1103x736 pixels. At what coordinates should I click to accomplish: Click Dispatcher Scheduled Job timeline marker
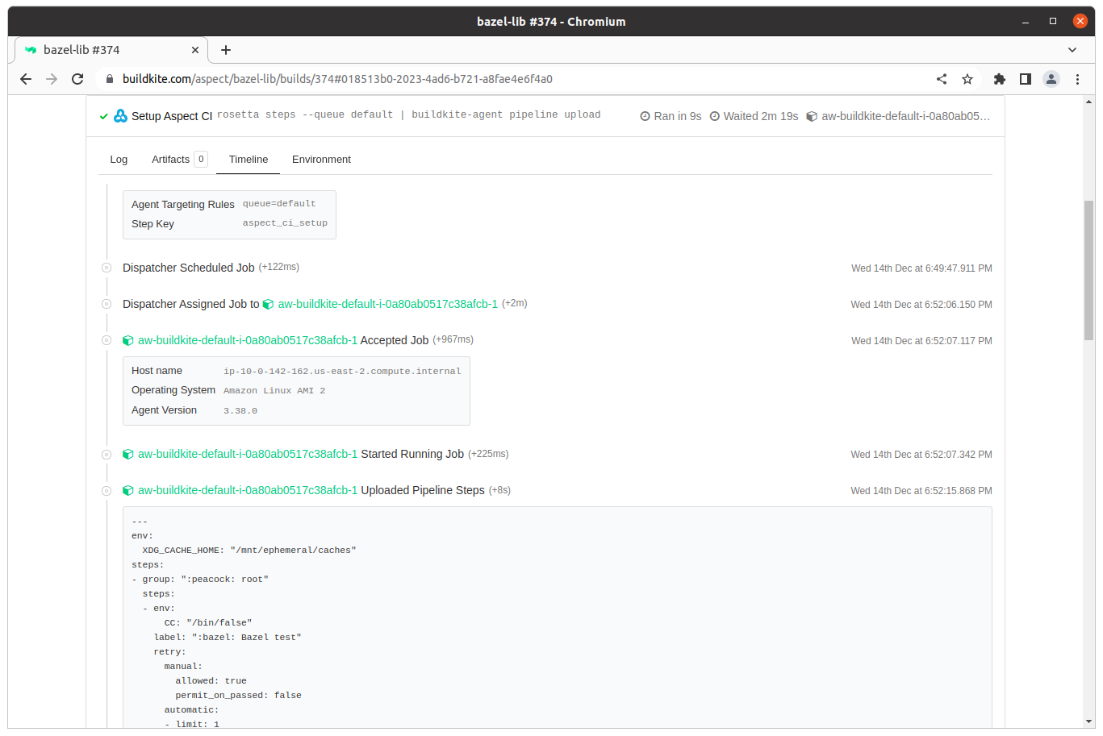tap(107, 268)
